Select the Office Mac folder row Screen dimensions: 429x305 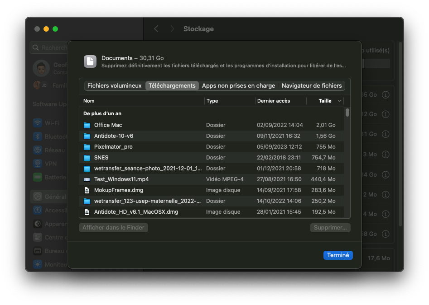tap(212, 125)
